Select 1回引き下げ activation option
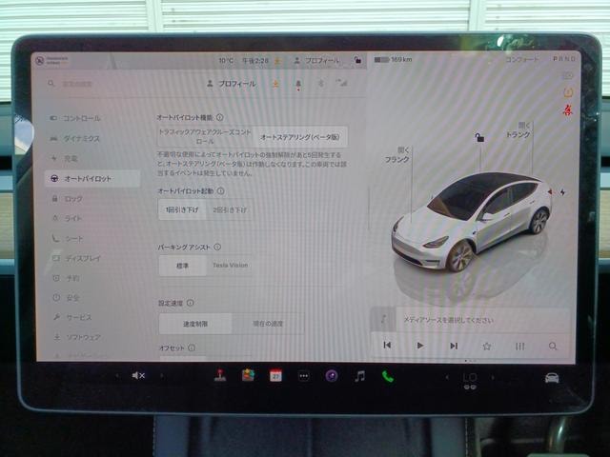This screenshot has height=457, width=610. [x=182, y=209]
